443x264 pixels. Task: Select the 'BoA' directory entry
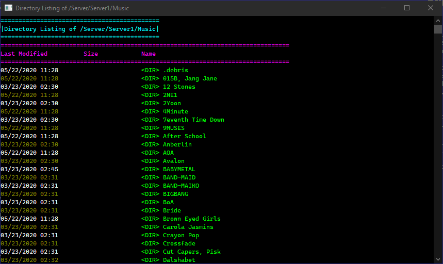pyautogui.click(x=169, y=202)
